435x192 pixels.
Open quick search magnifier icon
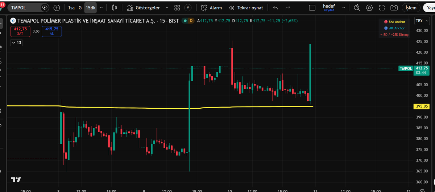coord(357,8)
